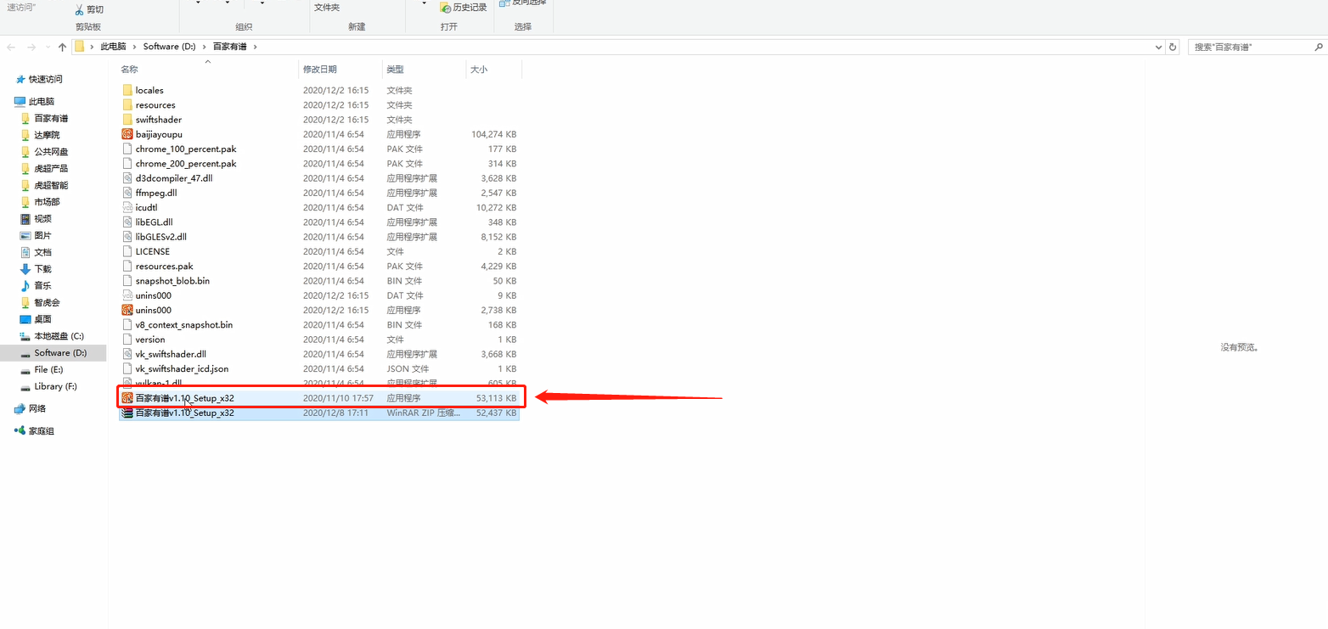
Task: Refresh the current folder view
Action: click(1173, 47)
